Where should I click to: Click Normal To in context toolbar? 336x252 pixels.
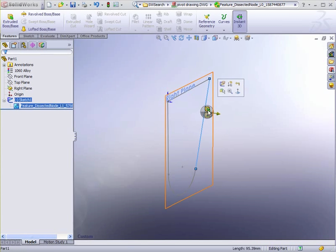[238, 92]
